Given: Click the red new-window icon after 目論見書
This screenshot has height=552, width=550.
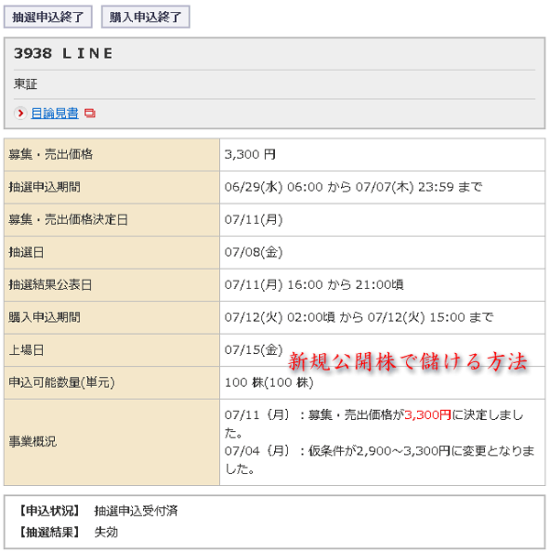Looking at the screenshot, I should [x=90, y=113].
